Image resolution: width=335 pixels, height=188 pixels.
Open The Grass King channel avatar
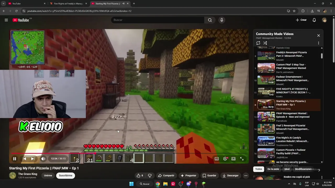point(13,175)
